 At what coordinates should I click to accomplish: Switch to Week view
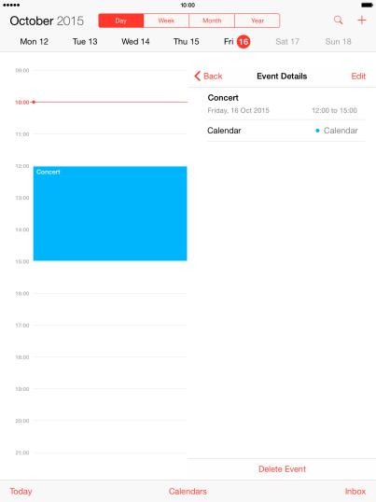166,21
